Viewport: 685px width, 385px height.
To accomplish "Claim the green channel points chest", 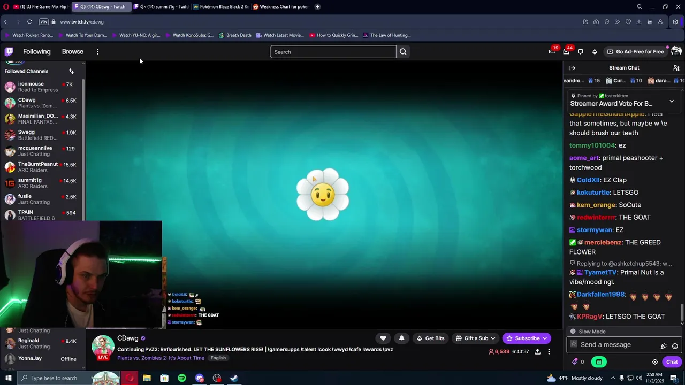I will (599, 361).
